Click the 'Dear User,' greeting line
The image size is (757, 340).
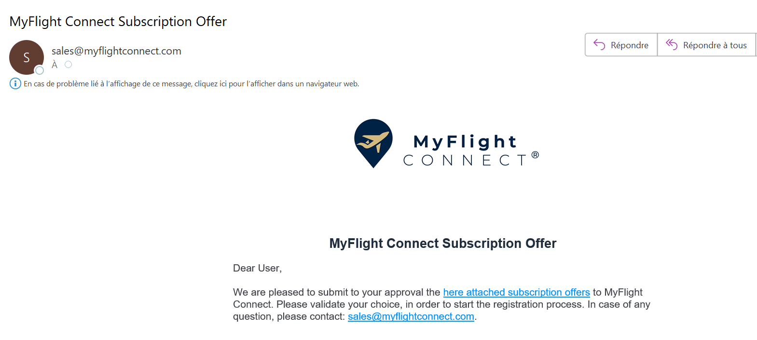click(x=257, y=268)
